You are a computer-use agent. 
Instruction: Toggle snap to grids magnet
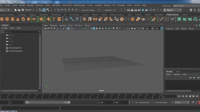(58, 10)
